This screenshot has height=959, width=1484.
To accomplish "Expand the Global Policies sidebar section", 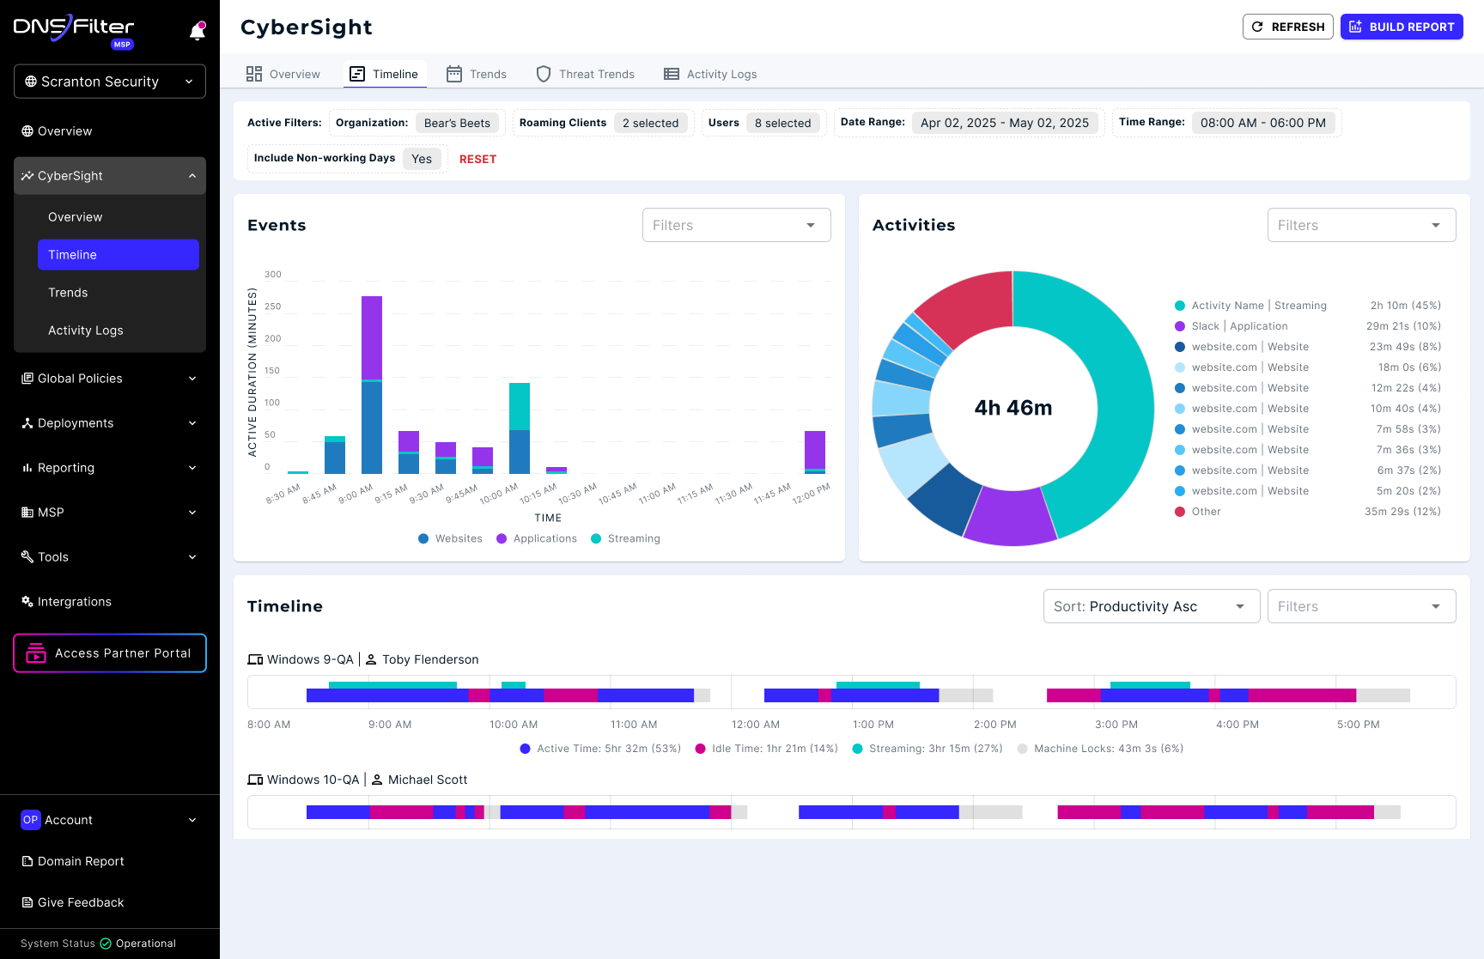I will coord(110,379).
